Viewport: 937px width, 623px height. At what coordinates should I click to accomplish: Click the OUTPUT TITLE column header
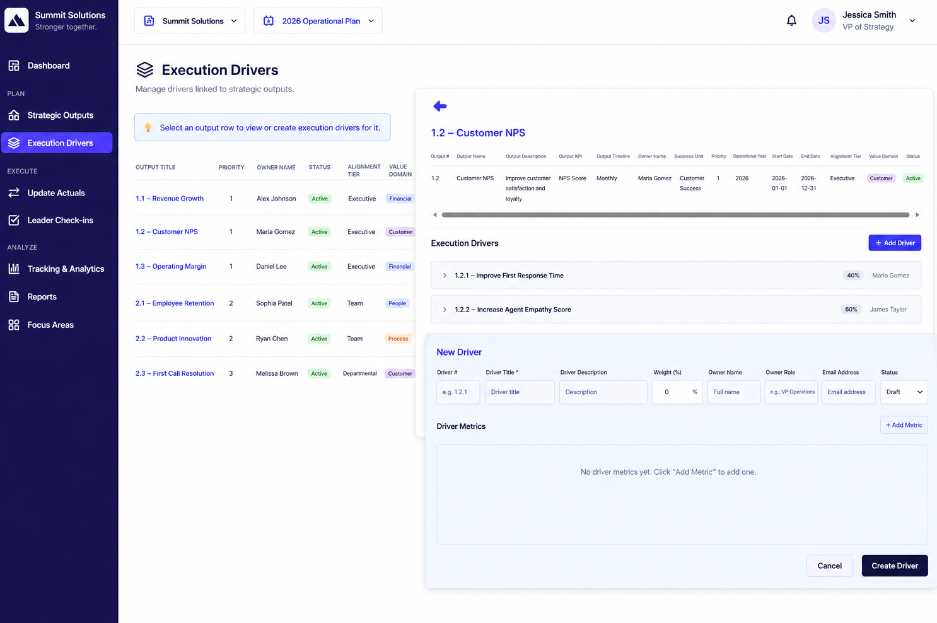(x=156, y=168)
